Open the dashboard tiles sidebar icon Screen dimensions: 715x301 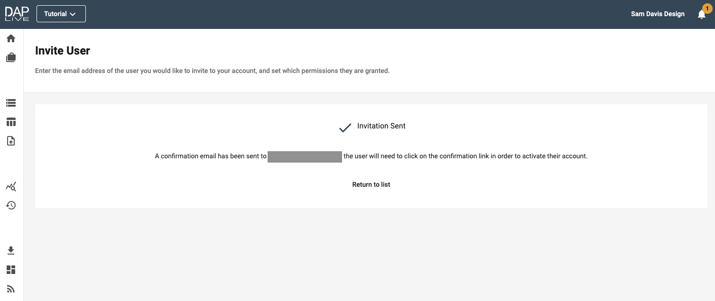(11, 270)
